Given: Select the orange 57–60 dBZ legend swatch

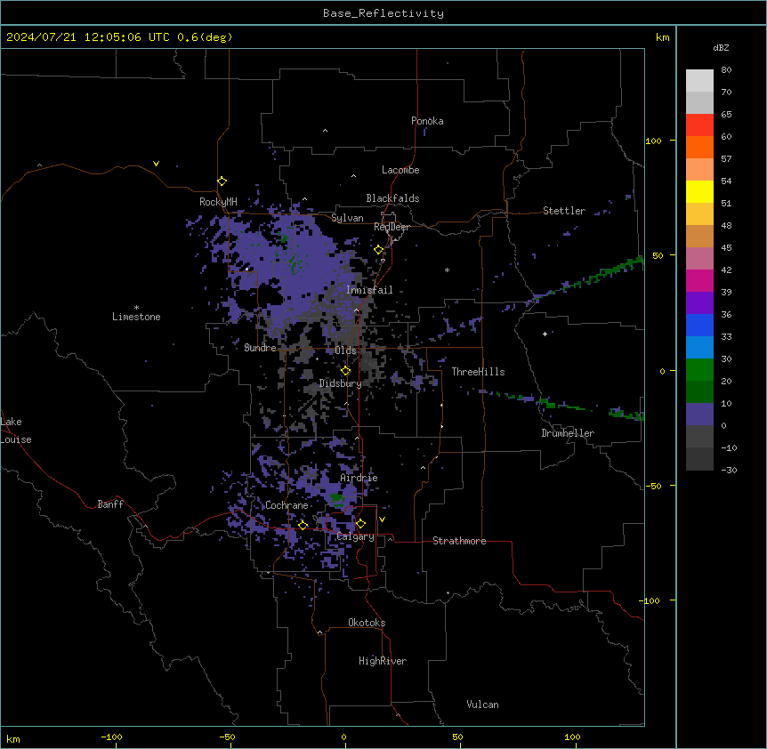Looking at the screenshot, I should coord(699,147).
